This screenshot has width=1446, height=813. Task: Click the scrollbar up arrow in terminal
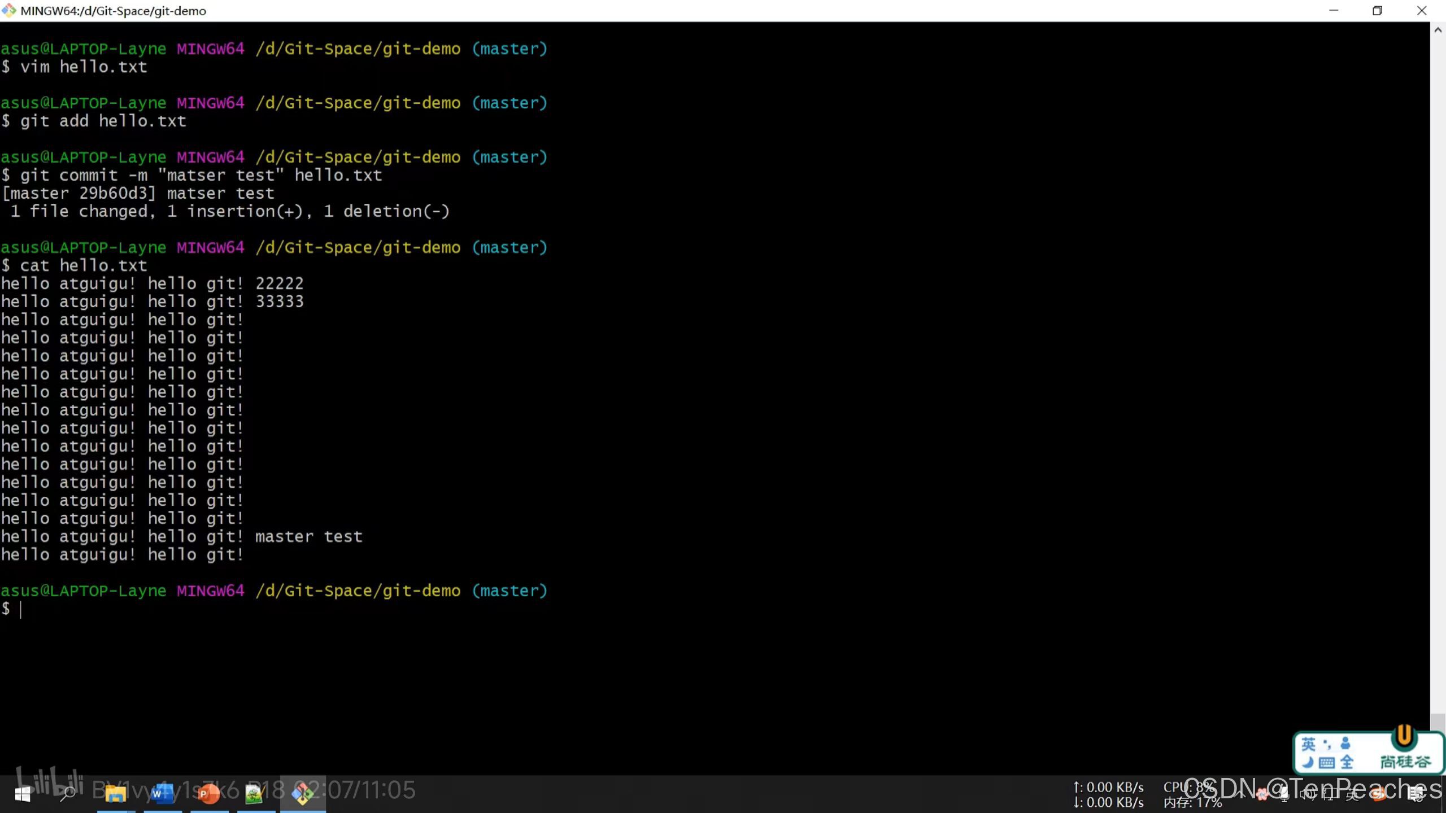point(1438,30)
